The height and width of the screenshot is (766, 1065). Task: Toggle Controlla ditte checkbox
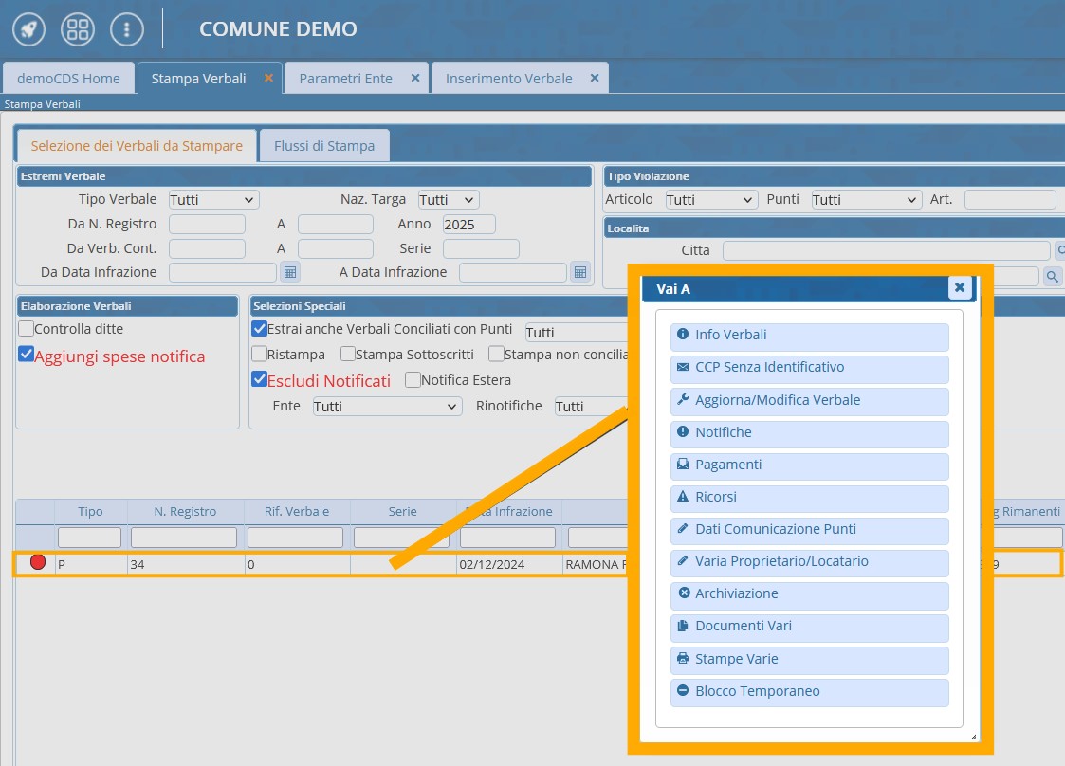coord(27,329)
